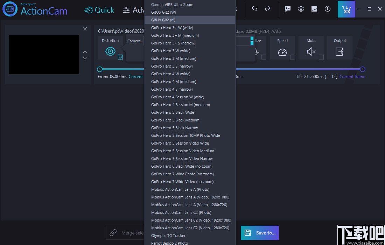Pick GoPro Hero 5 Session Video Medium
Viewport: 385px width, 245px height.
coord(190,151)
